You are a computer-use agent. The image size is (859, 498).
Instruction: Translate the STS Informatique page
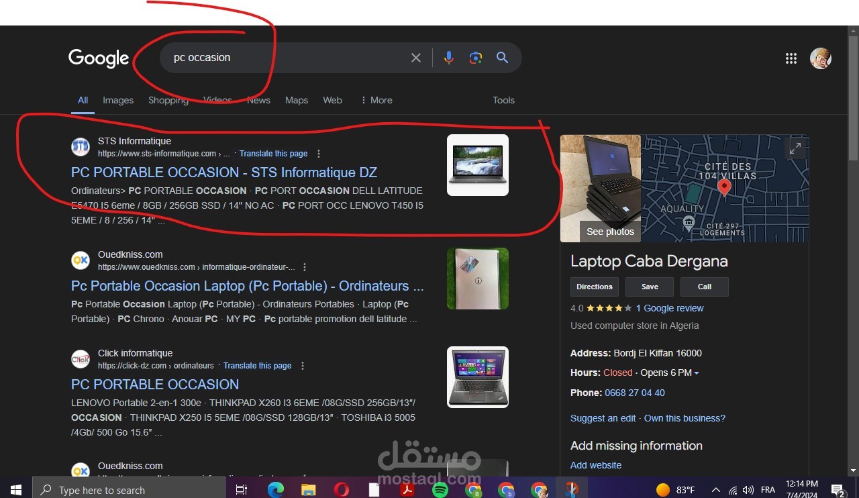[x=274, y=154]
